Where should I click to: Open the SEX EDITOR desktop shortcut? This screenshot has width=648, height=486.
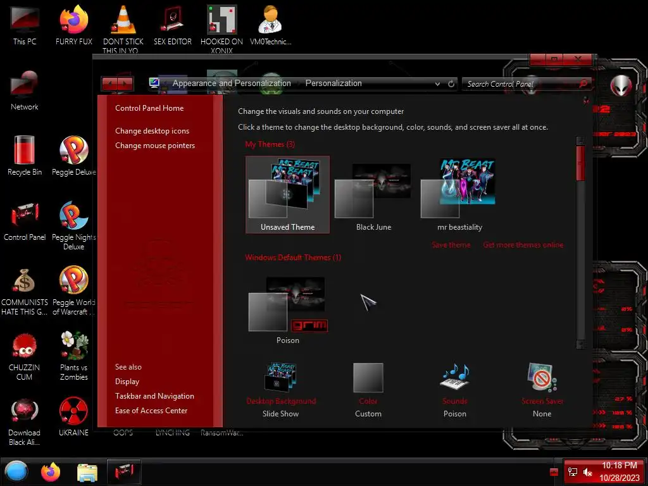173,25
